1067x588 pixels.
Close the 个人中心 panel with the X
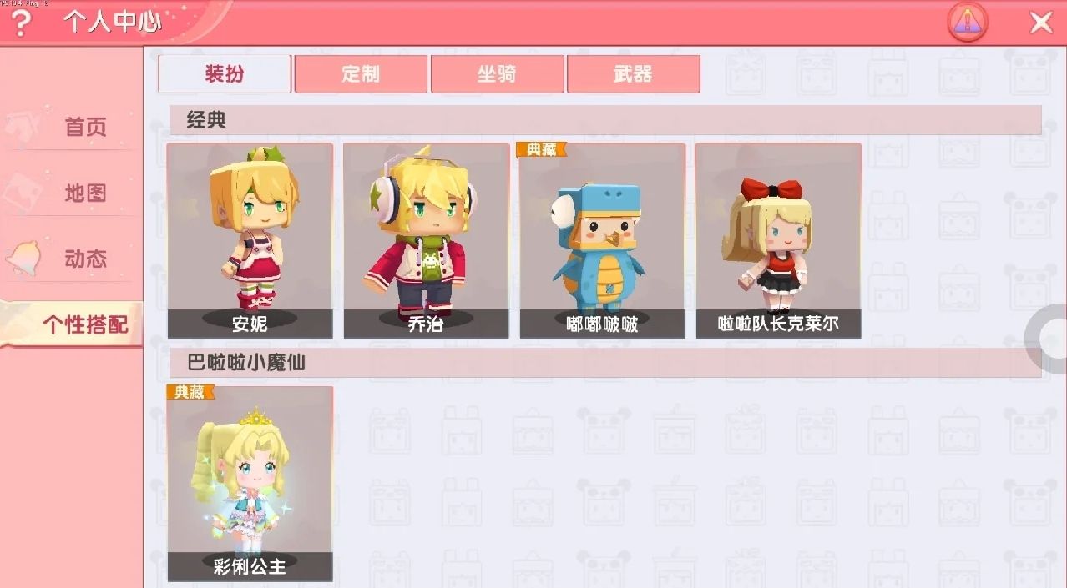coord(1041,23)
